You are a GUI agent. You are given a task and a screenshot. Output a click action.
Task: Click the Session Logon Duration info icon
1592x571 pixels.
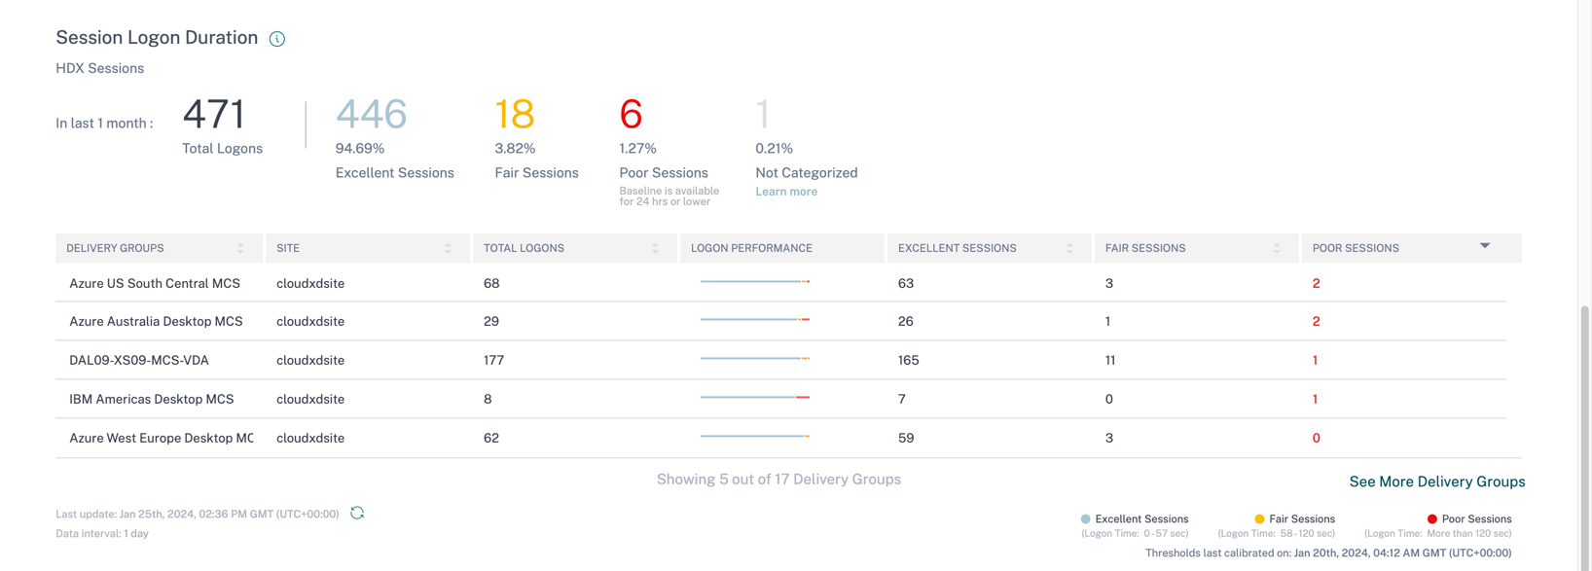tap(277, 39)
